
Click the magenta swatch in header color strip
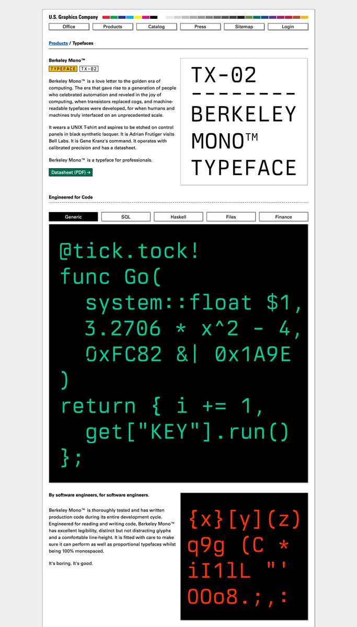pos(146,17)
